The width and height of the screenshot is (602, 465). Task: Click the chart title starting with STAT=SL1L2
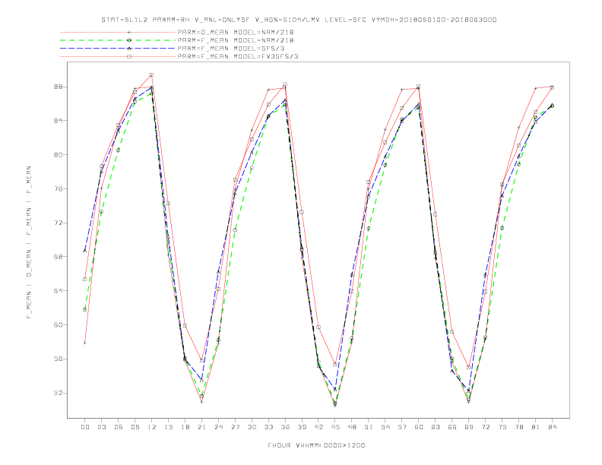click(299, 20)
